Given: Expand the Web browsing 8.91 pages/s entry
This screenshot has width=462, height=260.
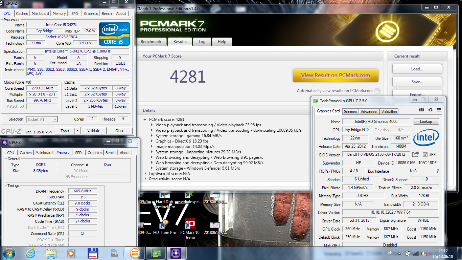Looking at the screenshot, I should pos(152,157).
